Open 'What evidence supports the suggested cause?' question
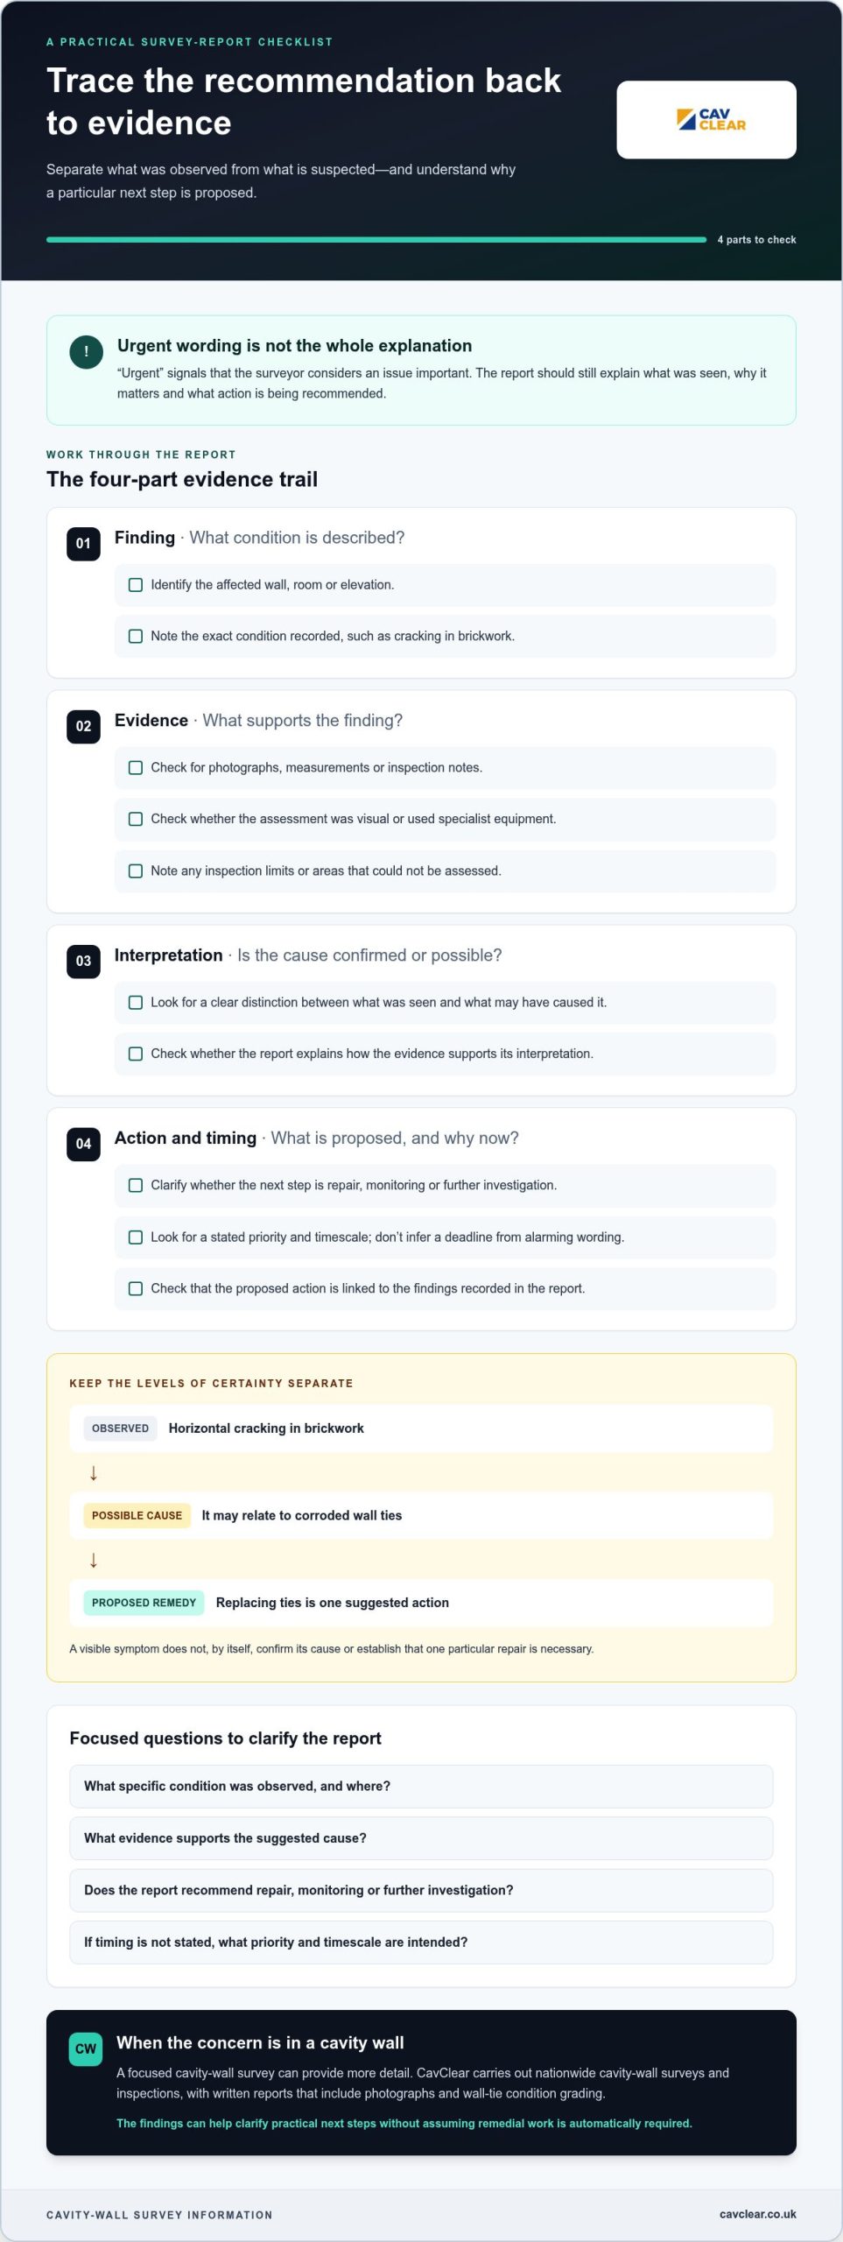 (421, 1838)
